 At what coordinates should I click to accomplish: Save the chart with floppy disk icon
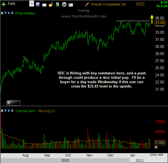click(38, 4)
